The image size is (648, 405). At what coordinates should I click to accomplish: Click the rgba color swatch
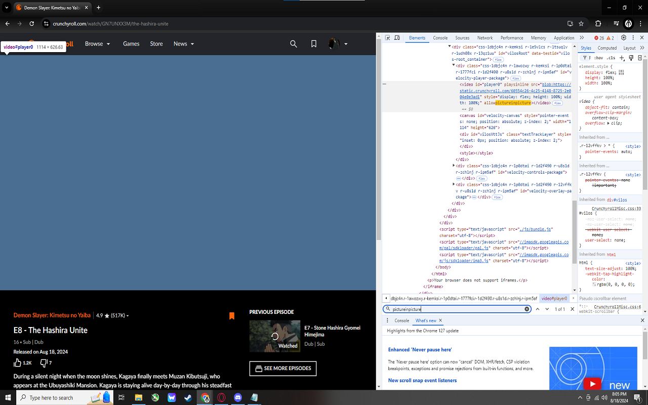point(594,285)
